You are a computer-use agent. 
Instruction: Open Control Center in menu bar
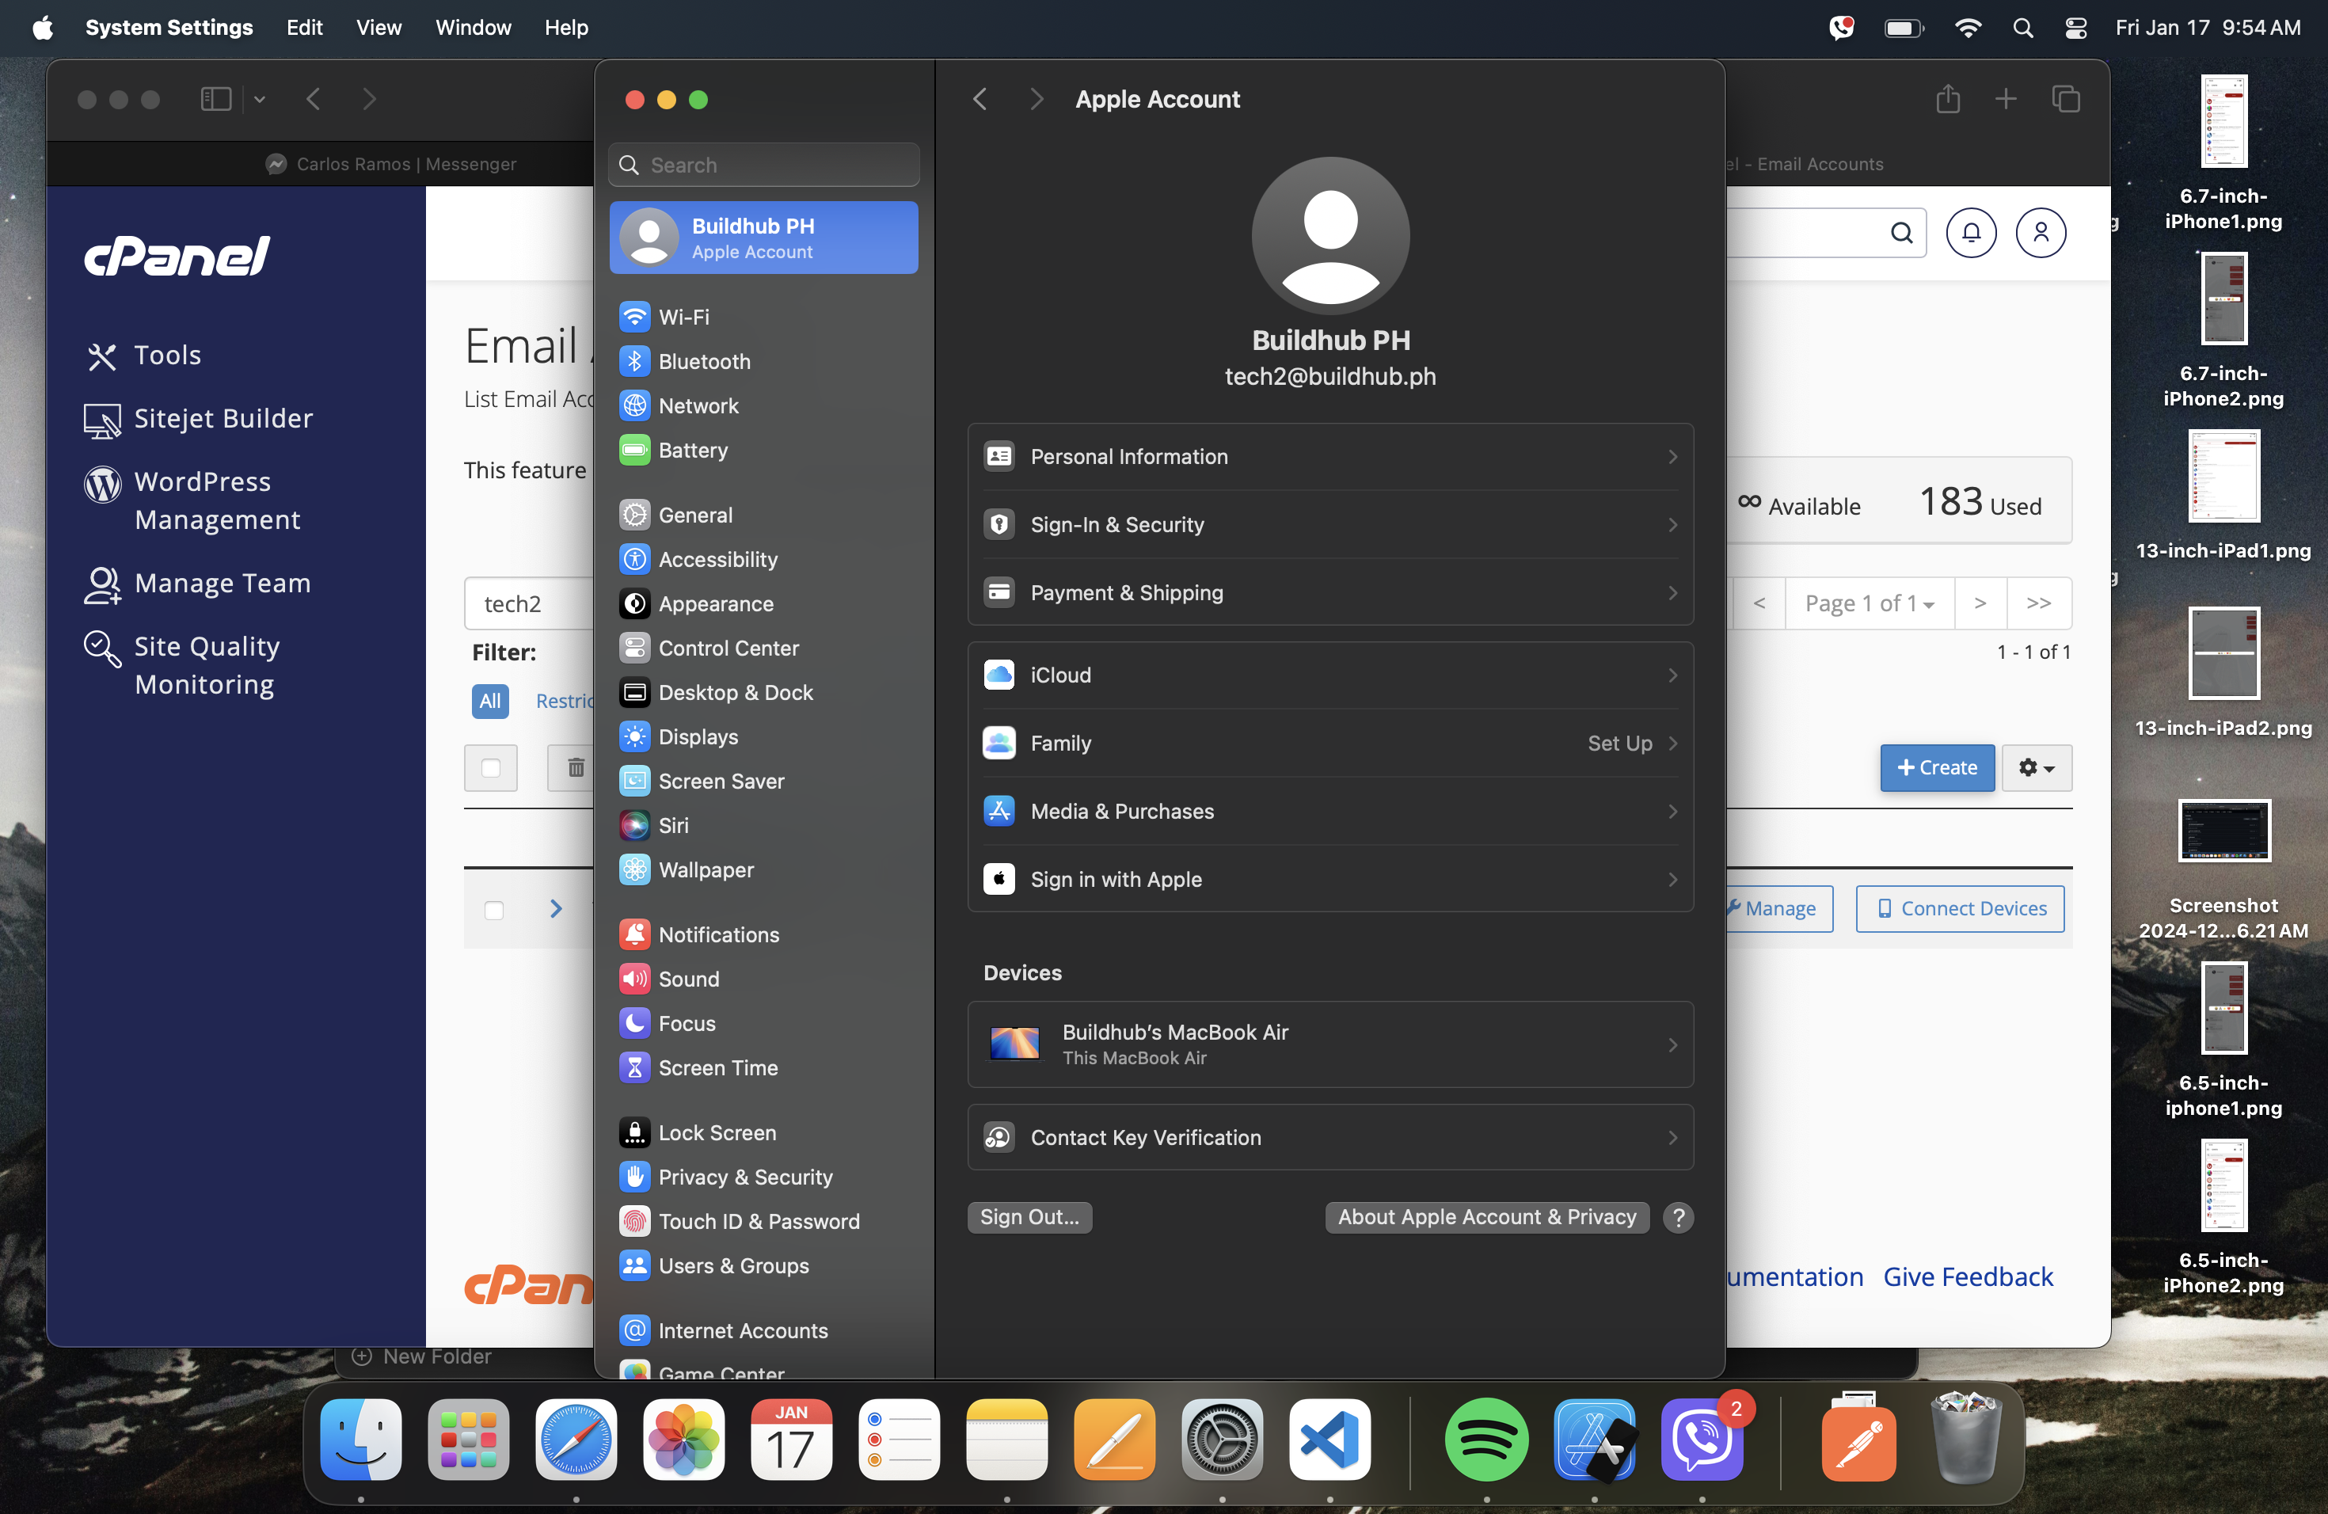pos(2075,28)
